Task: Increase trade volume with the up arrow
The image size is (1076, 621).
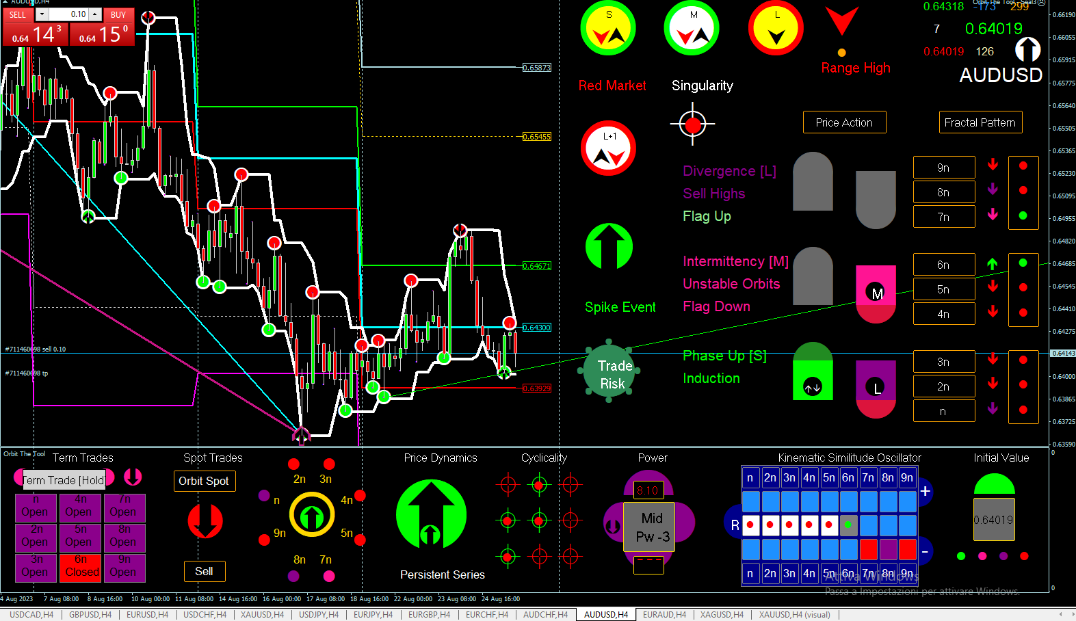Action: click(95, 14)
